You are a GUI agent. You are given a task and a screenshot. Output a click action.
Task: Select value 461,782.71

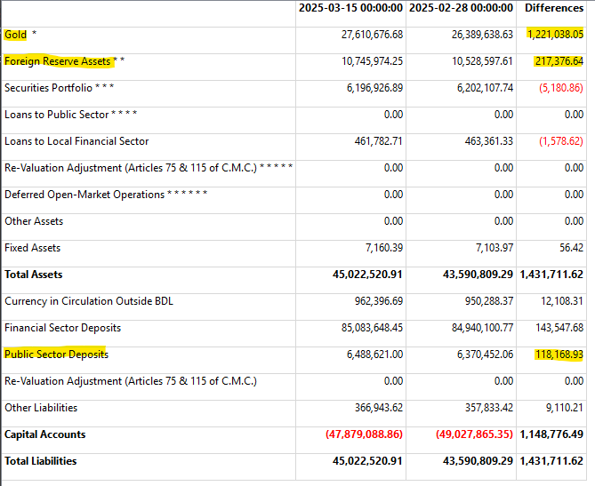point(378,141)
